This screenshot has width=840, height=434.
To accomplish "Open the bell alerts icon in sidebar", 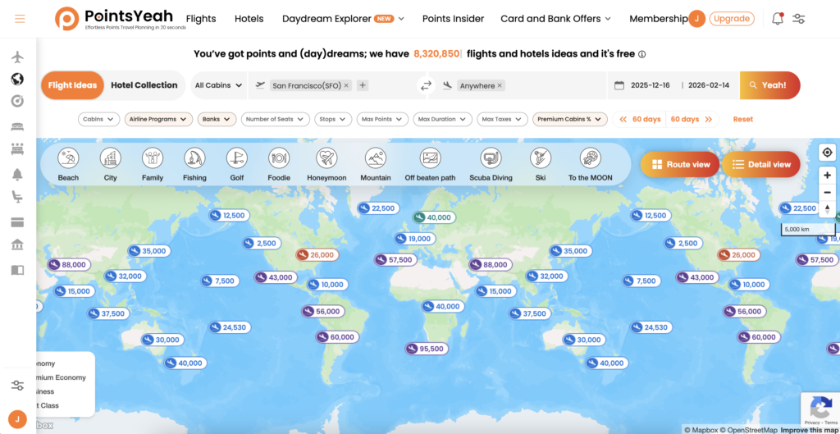I will [18, 175].
